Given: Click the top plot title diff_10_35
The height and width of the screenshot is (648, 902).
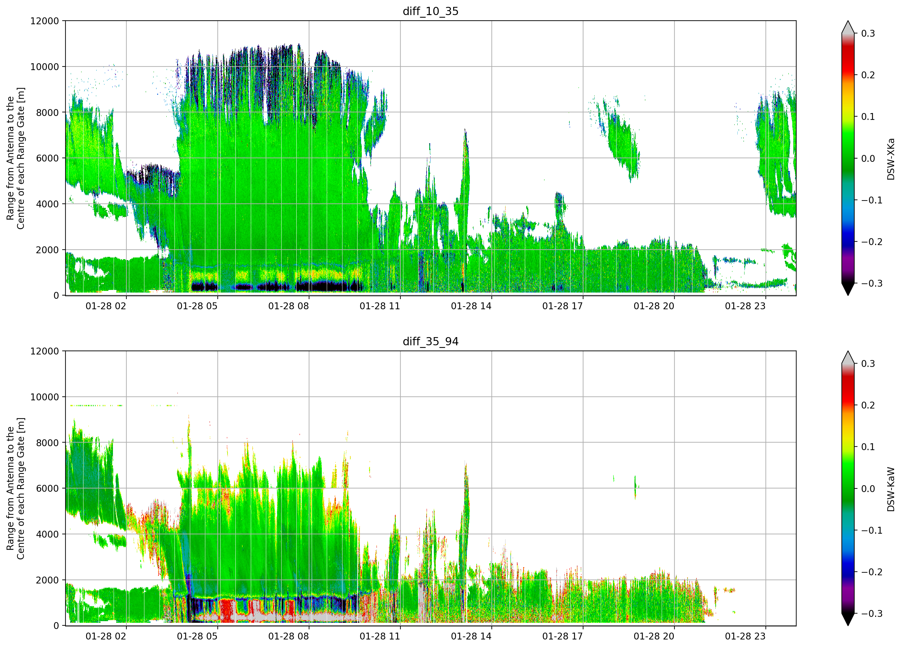Looking at the screenshot, I should click(x=431, y=11).
